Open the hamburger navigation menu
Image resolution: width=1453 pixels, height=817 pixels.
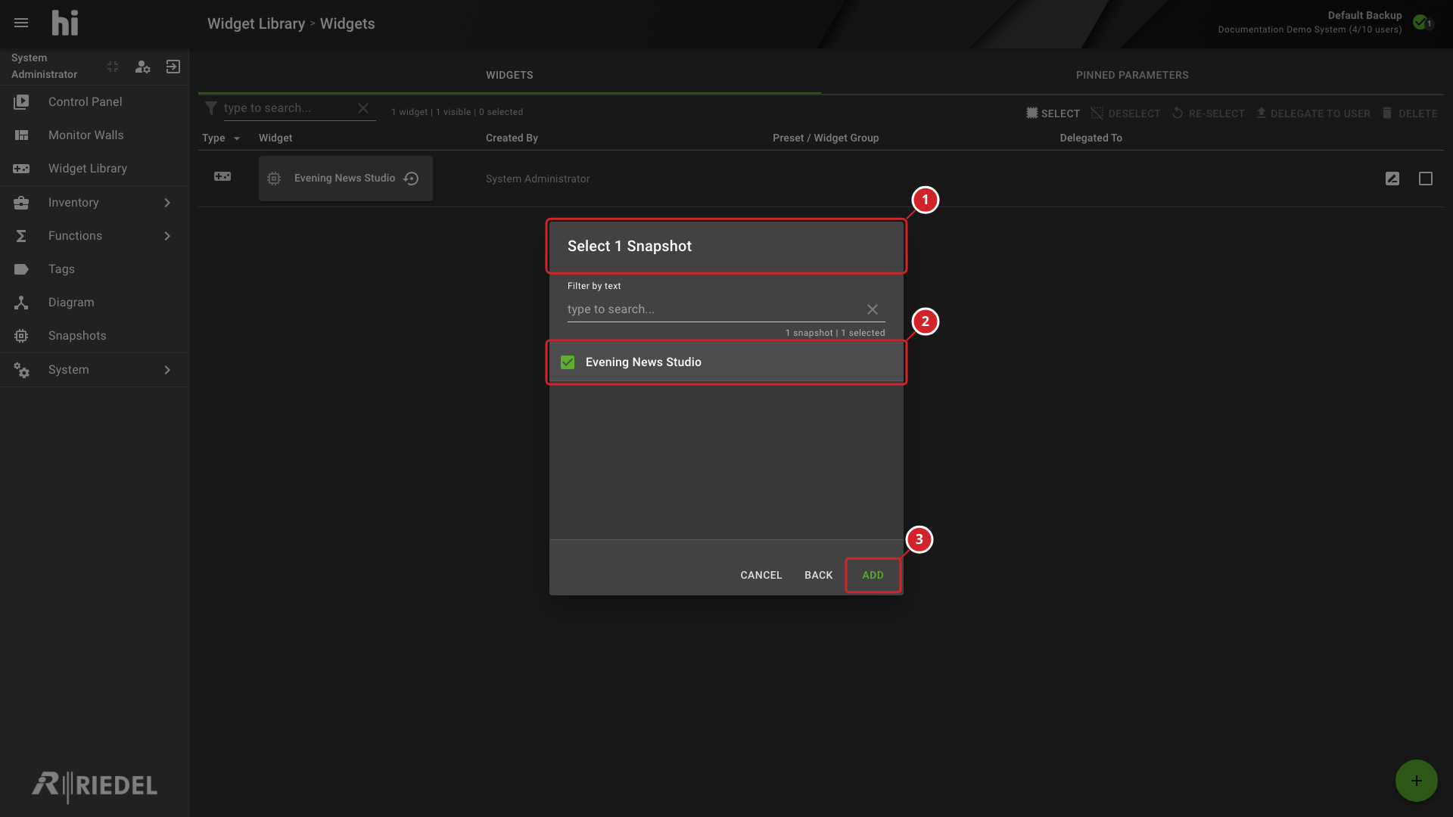coord(21,23)
